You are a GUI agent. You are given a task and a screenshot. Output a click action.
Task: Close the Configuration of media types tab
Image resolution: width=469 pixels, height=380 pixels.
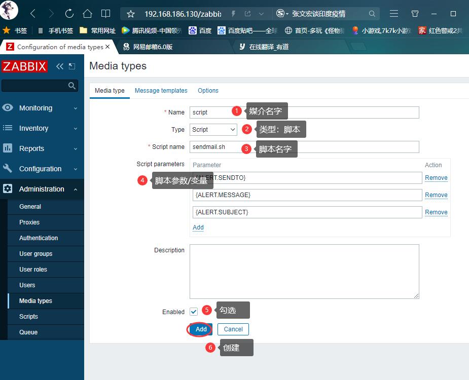pyautogui.click(x=107, y=47)
